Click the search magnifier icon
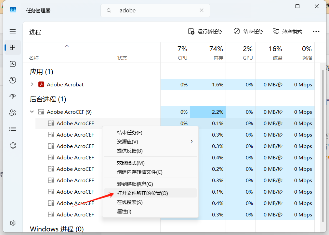The width and height of the screenshot is (329, 235). pyautogui.click(x=109, y=10)
